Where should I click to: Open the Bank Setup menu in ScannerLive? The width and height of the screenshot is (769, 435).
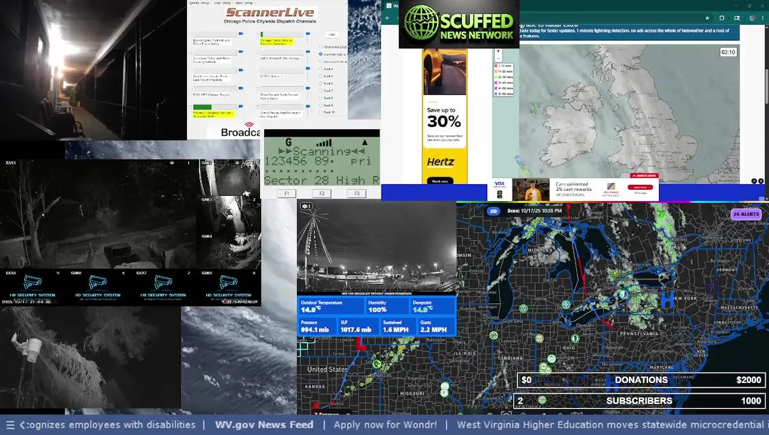click(x=245, y=3)
